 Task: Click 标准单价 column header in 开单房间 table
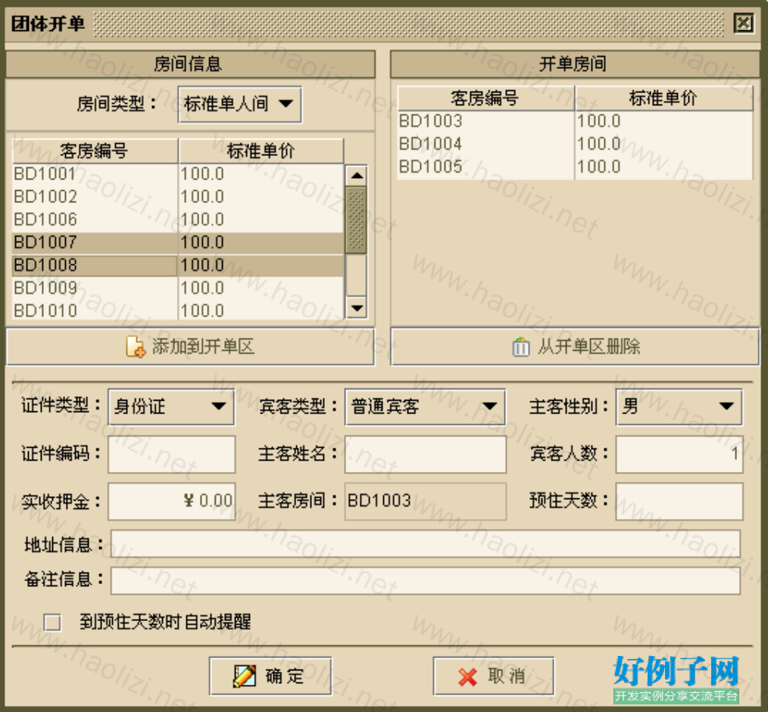pyautogui.click(x=663, y=98)
